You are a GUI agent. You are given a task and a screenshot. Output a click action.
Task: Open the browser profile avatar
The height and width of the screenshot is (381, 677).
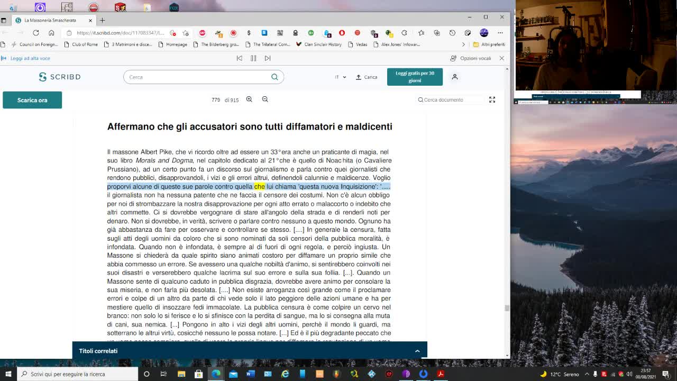tap(484, 33)
